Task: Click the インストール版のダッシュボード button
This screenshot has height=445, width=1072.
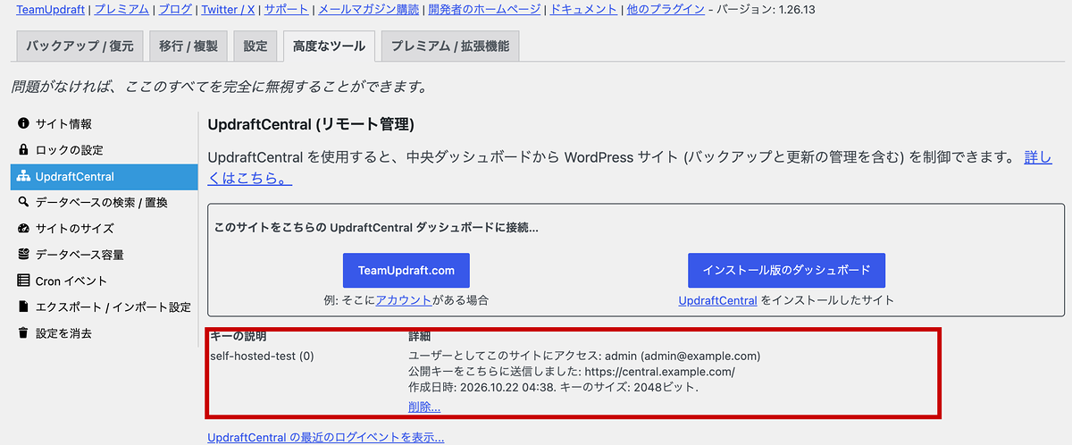Action: click(786, 270)
